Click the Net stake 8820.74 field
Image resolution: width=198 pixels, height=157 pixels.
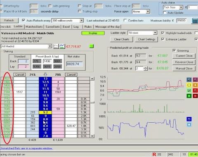pos(75,64)
